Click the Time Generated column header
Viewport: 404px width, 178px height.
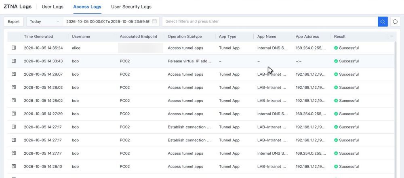point(38,37)
